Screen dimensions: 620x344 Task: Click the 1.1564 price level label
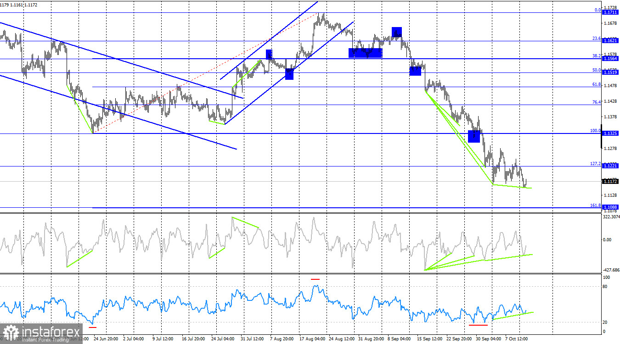[610, 58]
